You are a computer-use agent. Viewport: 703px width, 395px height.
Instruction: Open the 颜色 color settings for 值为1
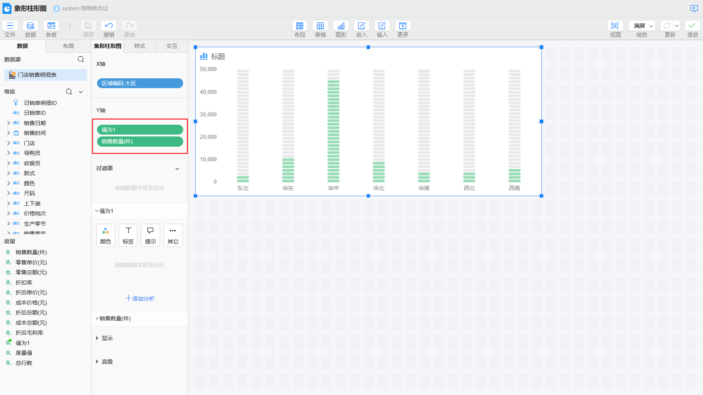[106, 235]
